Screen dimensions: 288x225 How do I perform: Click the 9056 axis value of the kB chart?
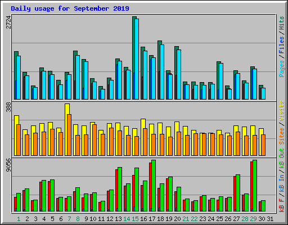pos(8,165)
